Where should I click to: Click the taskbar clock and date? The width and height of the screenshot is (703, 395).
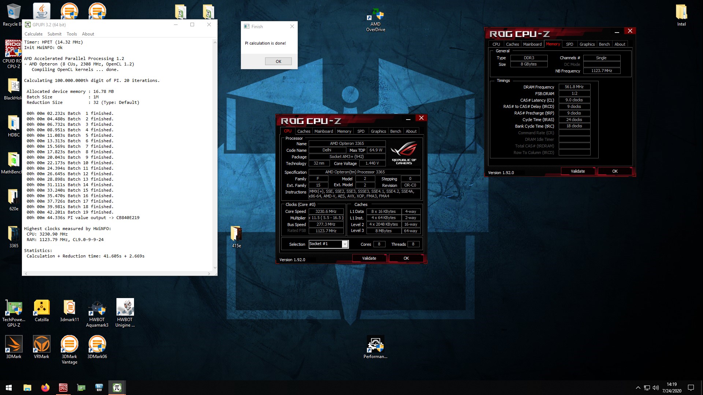coord(672,388)
